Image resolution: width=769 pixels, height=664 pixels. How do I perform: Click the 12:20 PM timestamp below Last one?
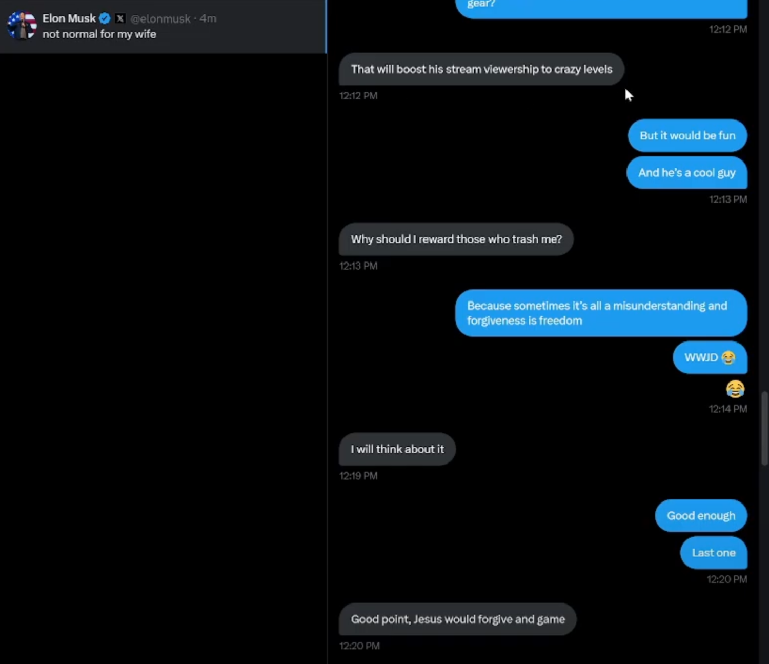coord(726,579)
